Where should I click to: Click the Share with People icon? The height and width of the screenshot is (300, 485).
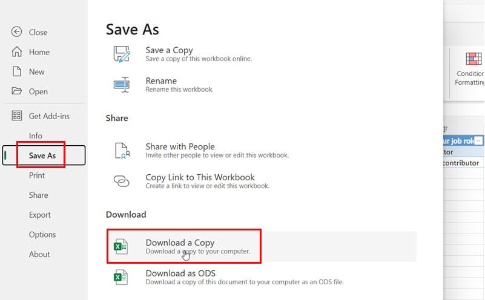click(x=122, y=151)
